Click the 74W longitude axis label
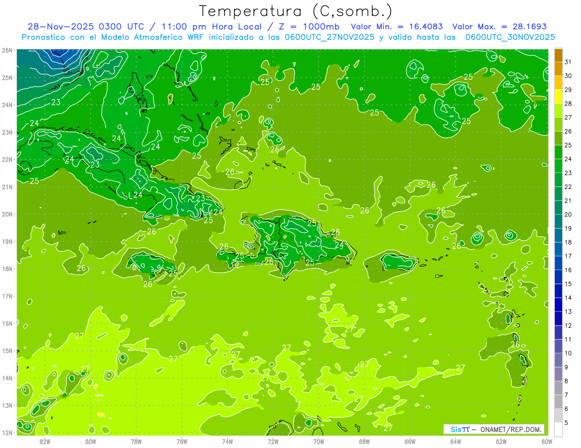581x448 pixels. point(227,441)
